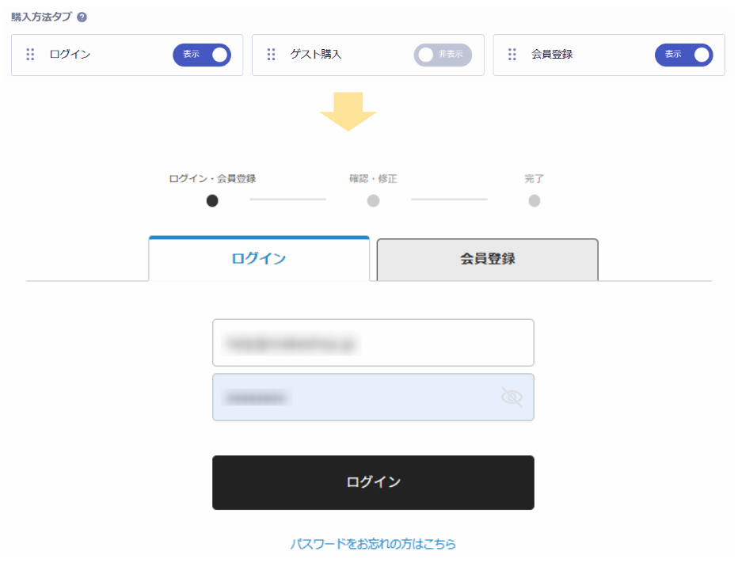Toggle the ログイン display switch off

202,55
